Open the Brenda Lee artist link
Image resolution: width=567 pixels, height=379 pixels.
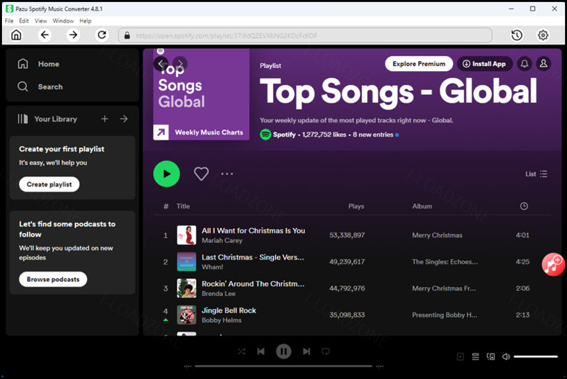[218, 294]
